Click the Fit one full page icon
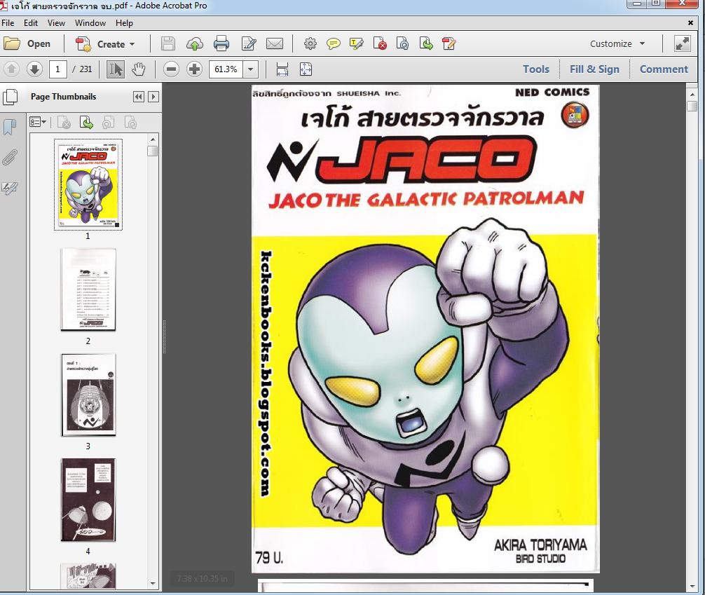This screenshot has height=595, width=705. click(306, 69)
